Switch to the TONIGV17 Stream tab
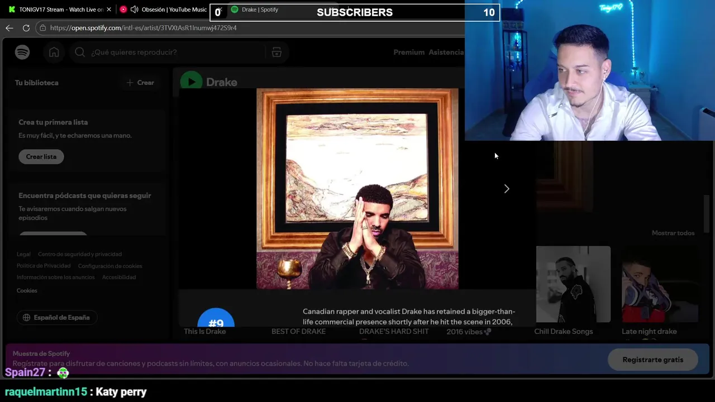 coord(59,9)
